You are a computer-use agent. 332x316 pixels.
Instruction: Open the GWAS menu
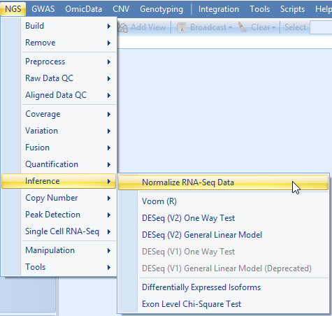[x=43, y=9]
